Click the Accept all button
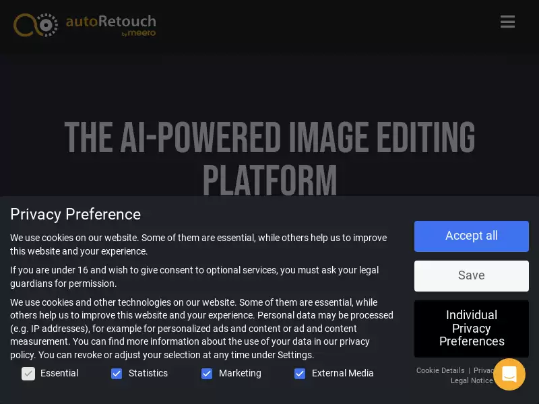The width and height of the screenshot is (539, 404). 471,236
